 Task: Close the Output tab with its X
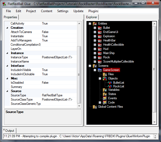[4, 130]
